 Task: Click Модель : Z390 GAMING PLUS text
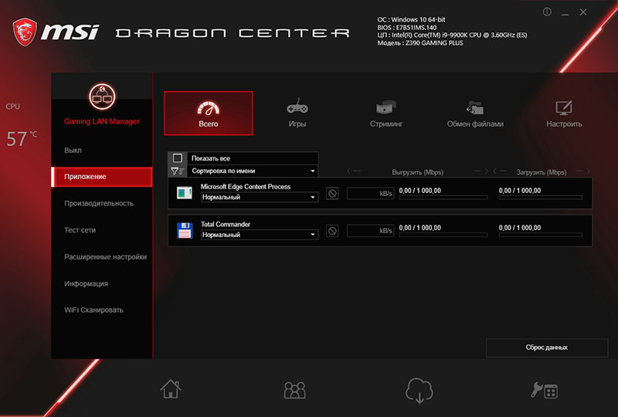(420, 43)
